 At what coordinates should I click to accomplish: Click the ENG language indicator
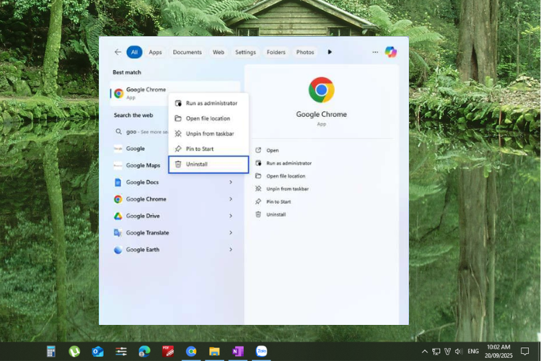tap(473, 352)
